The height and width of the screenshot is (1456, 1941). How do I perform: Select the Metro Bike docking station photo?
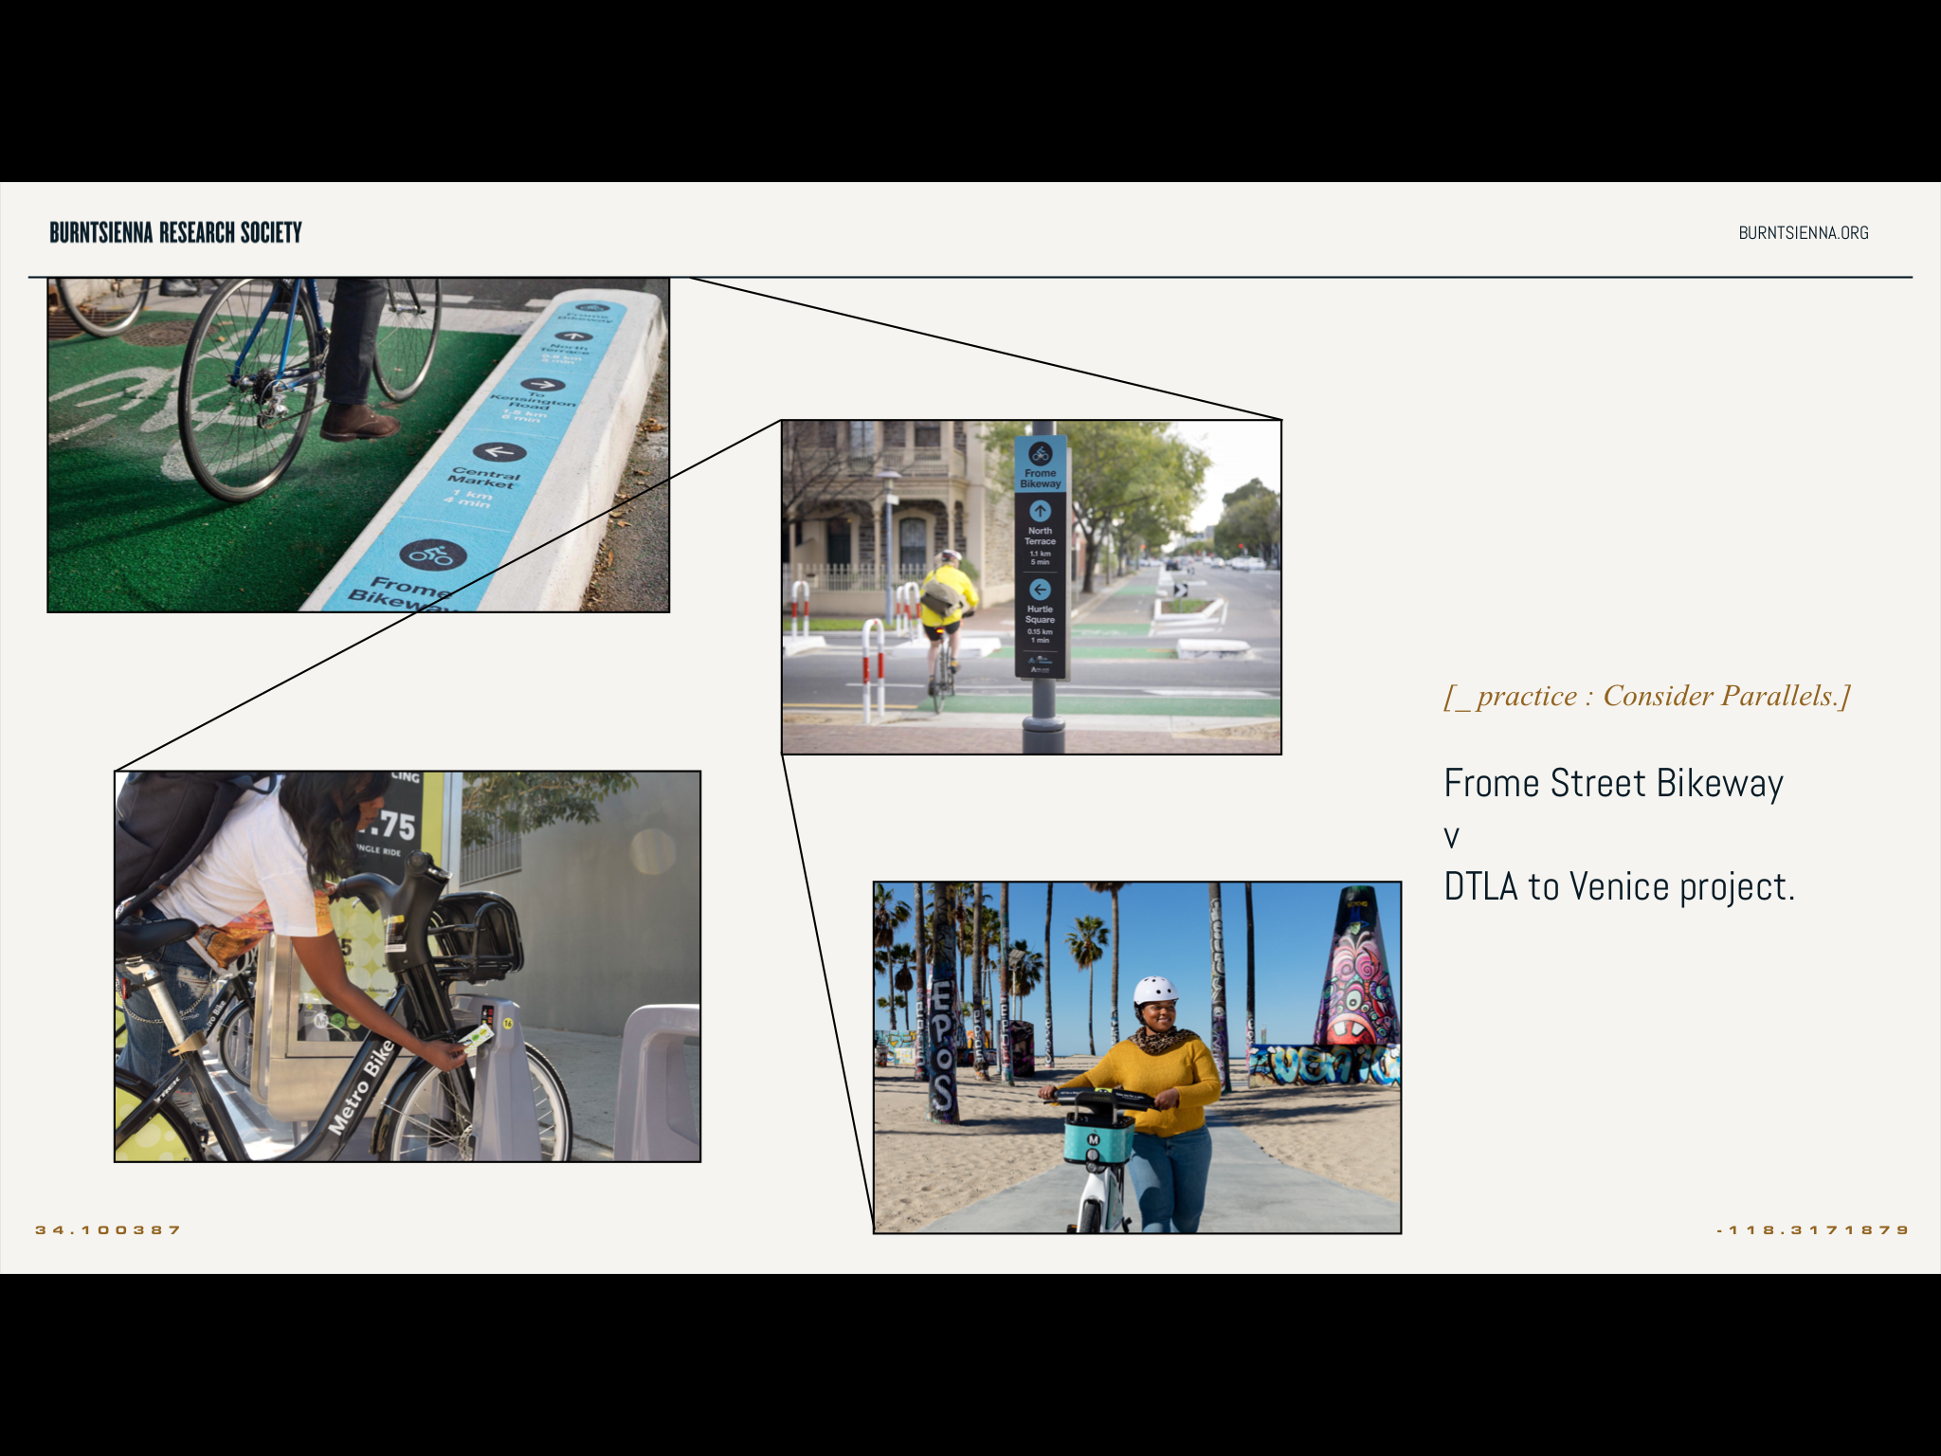408,966
